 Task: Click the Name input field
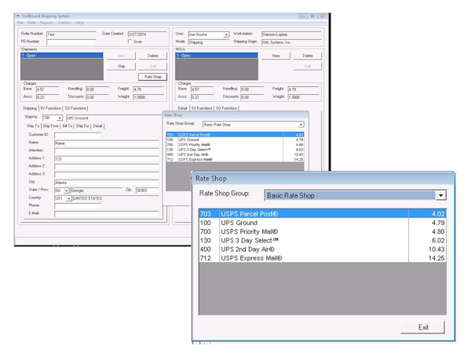click(x=106, y=144)
